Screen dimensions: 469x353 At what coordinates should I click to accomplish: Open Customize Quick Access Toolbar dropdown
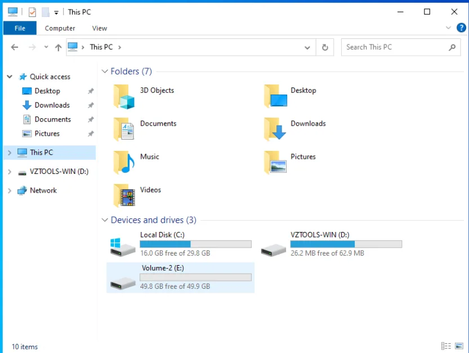coord(56,12)
